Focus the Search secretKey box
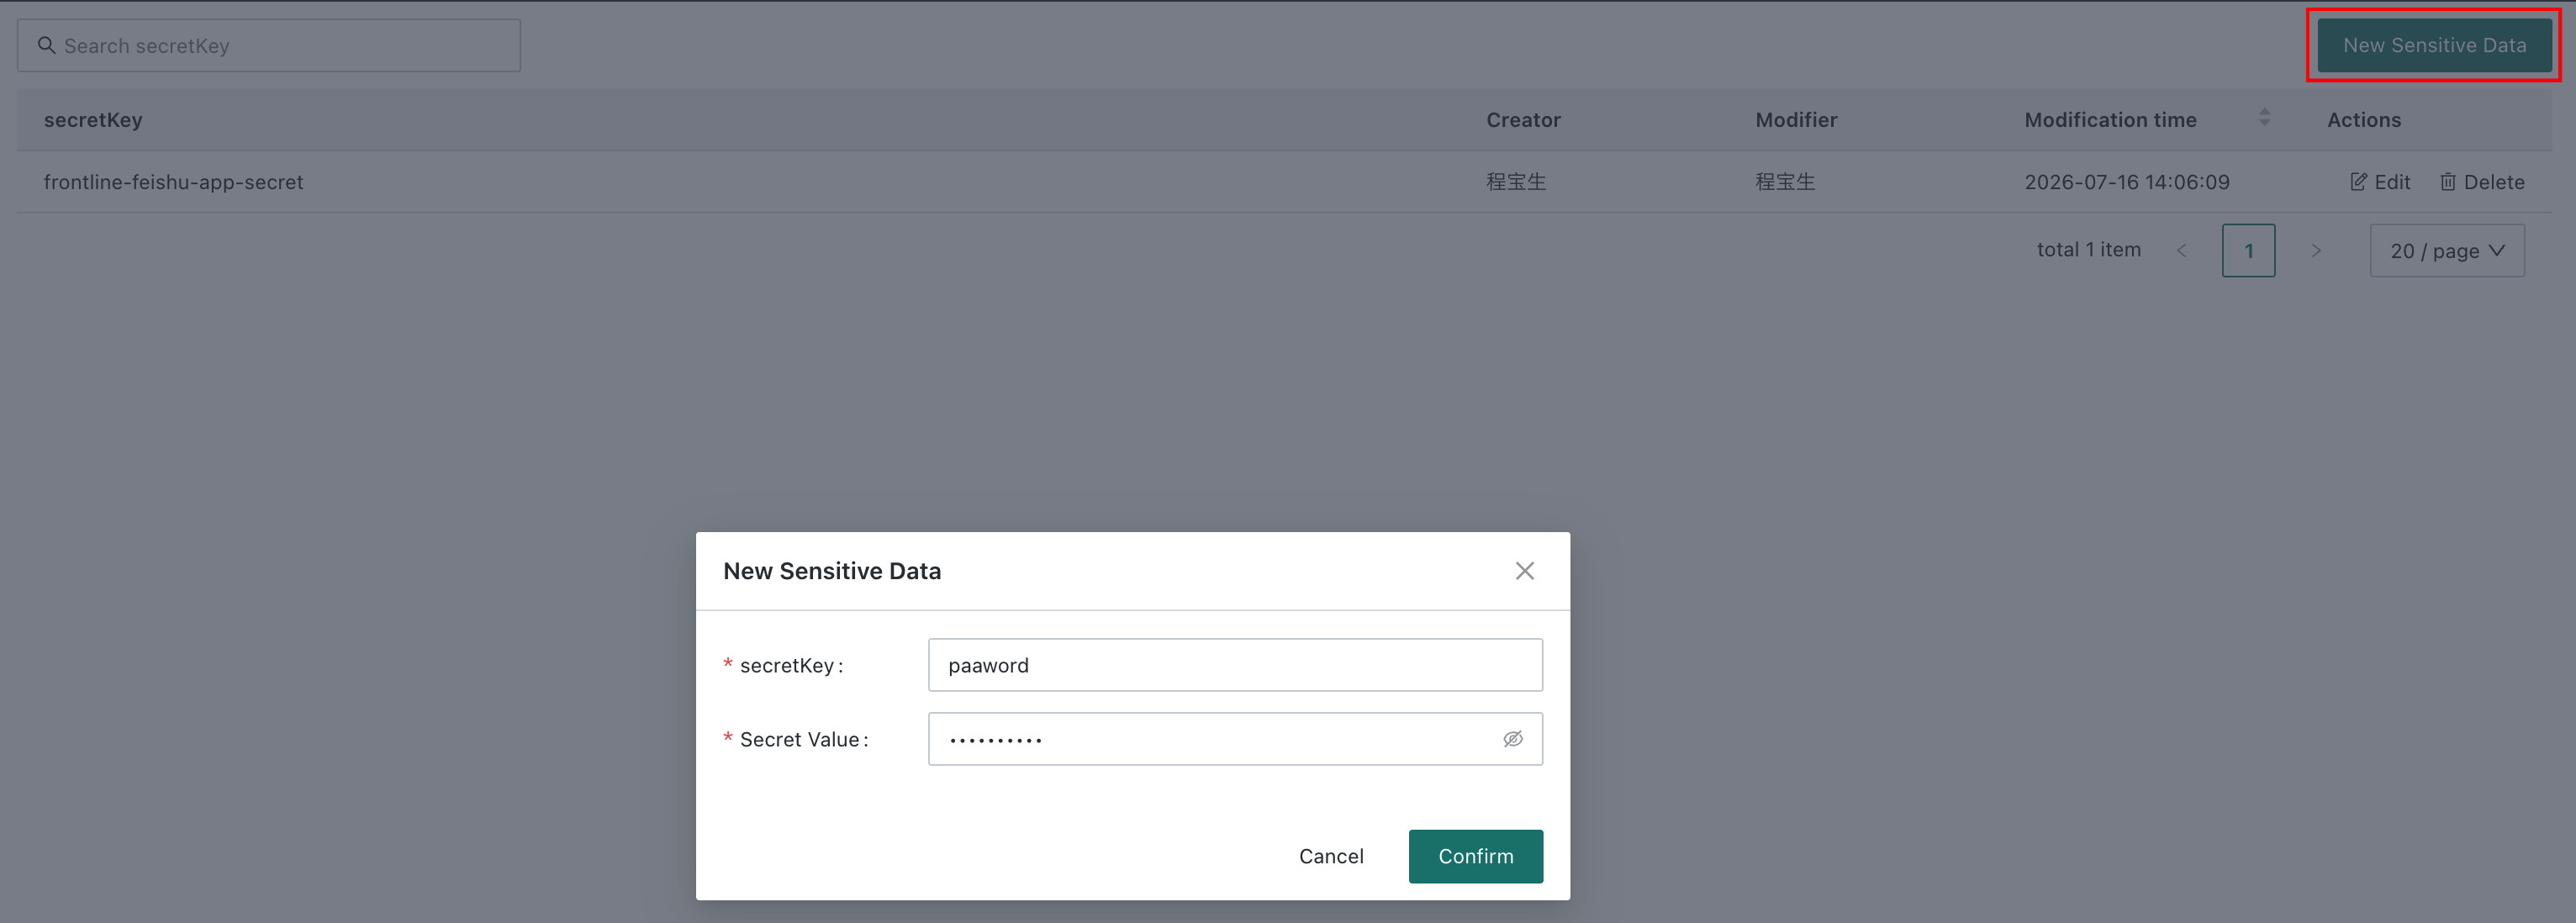The image size is (2576, 923). coord(269,46)
